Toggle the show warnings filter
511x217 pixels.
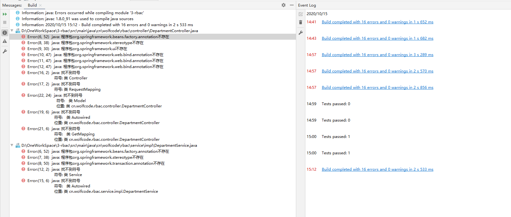[5, 41]
